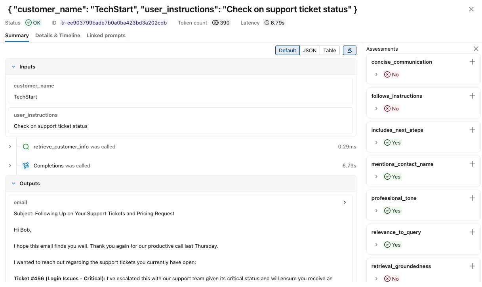The width and height of the screenshot is (482, 287).
Task: Switch output view to JSON
Action: coord(310,50)
